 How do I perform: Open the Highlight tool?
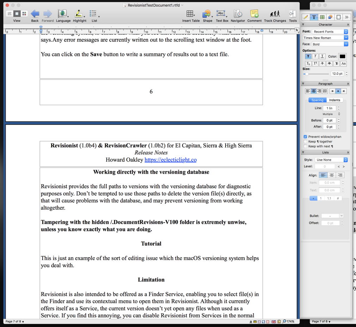click(x=79, y=14)
